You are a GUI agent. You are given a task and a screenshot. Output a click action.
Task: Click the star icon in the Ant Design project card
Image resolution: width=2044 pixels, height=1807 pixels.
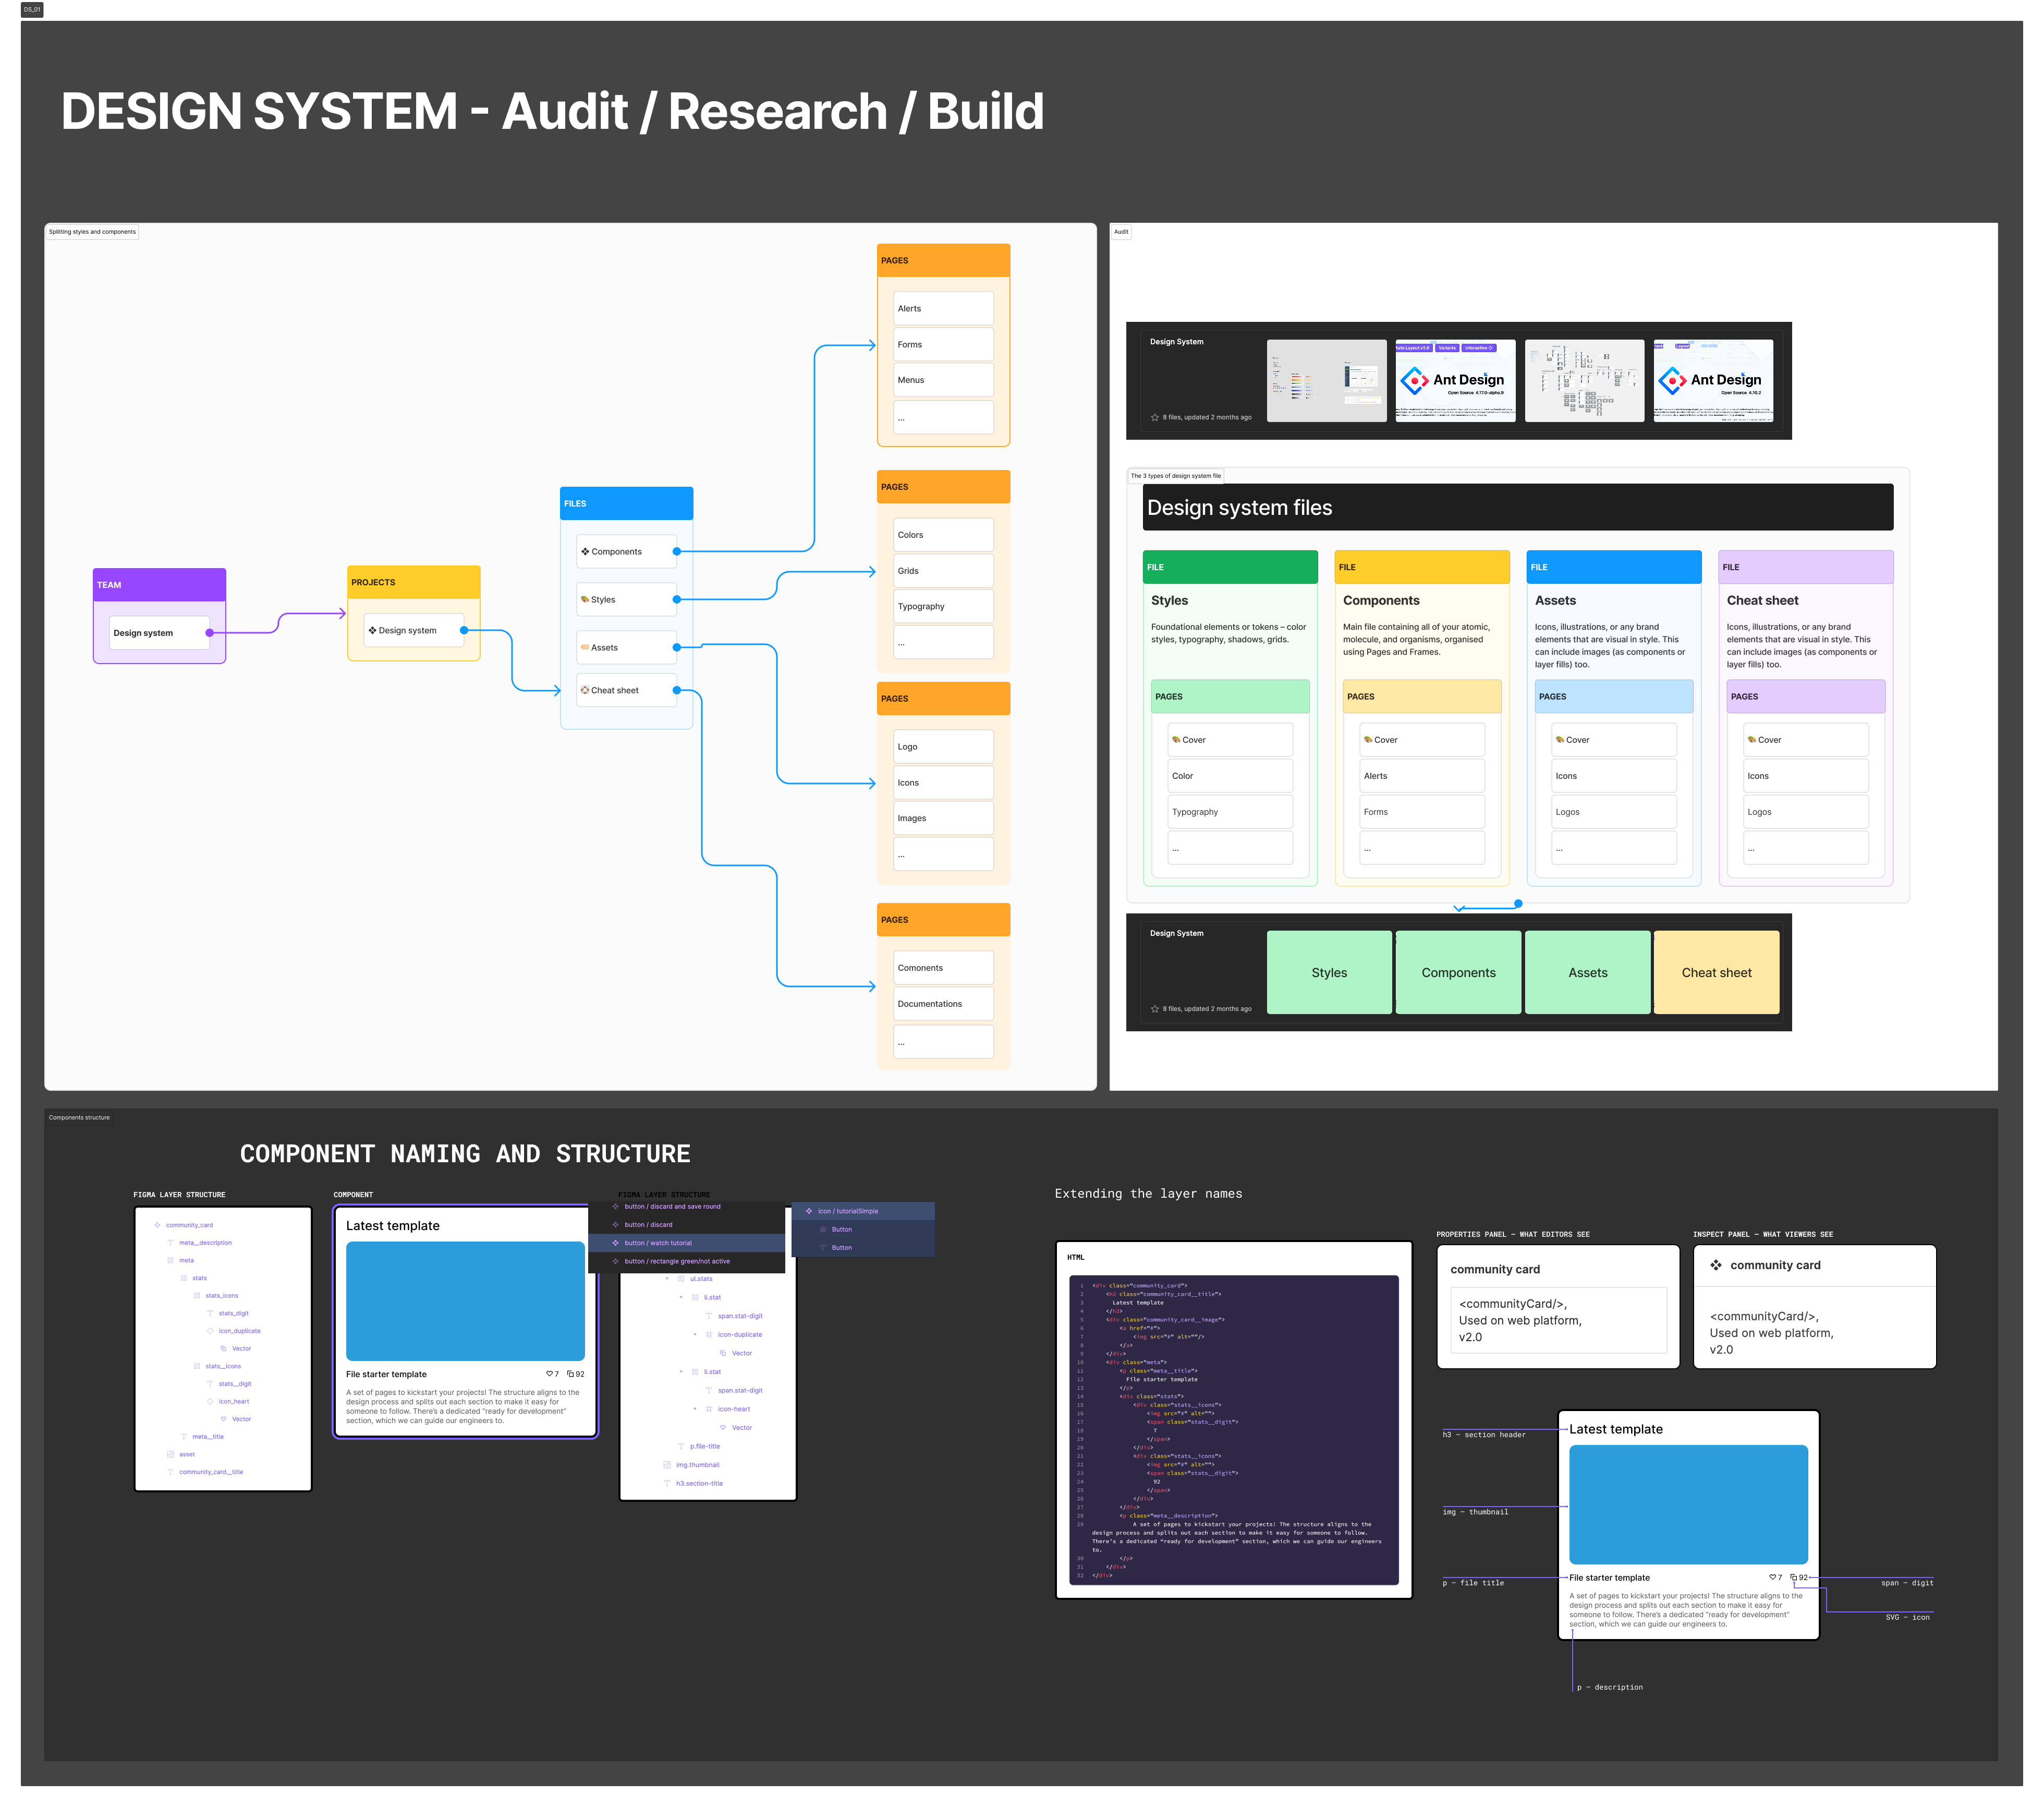pyautogui.click(x=1154, y=417)
